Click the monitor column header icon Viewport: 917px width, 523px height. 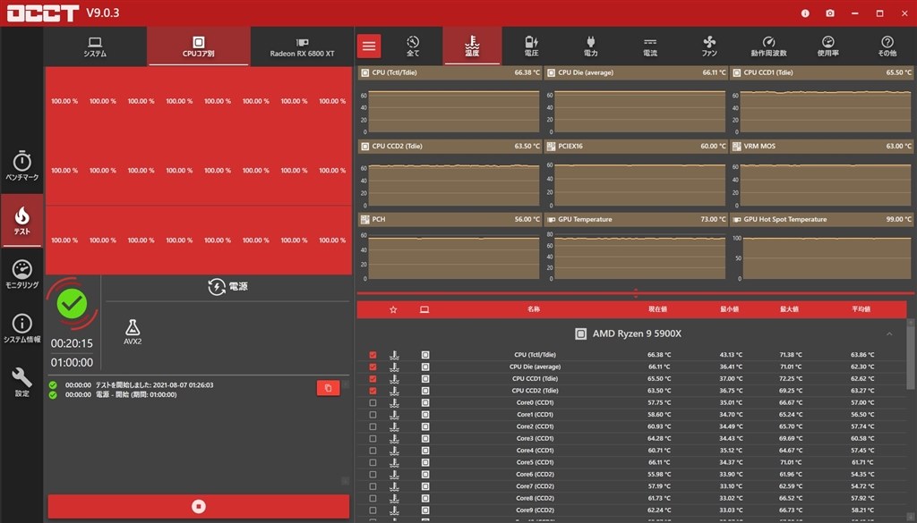point(424,309)
